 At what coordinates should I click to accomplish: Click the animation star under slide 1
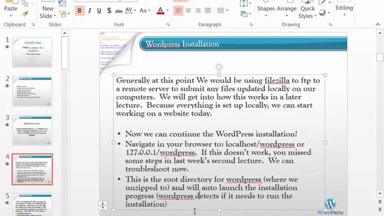(7, 47)
